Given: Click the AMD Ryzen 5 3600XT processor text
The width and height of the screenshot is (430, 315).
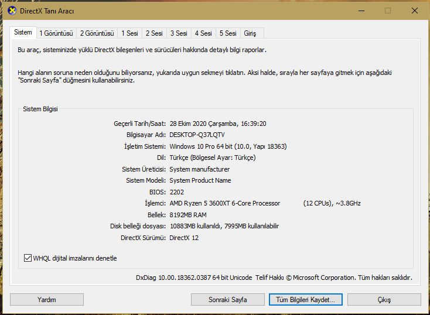Looking at the screenshot, I should [x=225, y=203].
